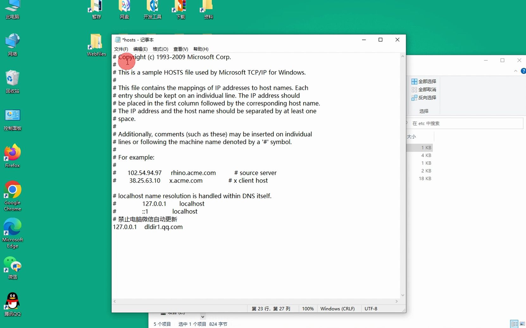This screenshot has width=526, height=328.
Task: Open the 腾讯QQ desktop icon
Action: [x=12, y=304]
